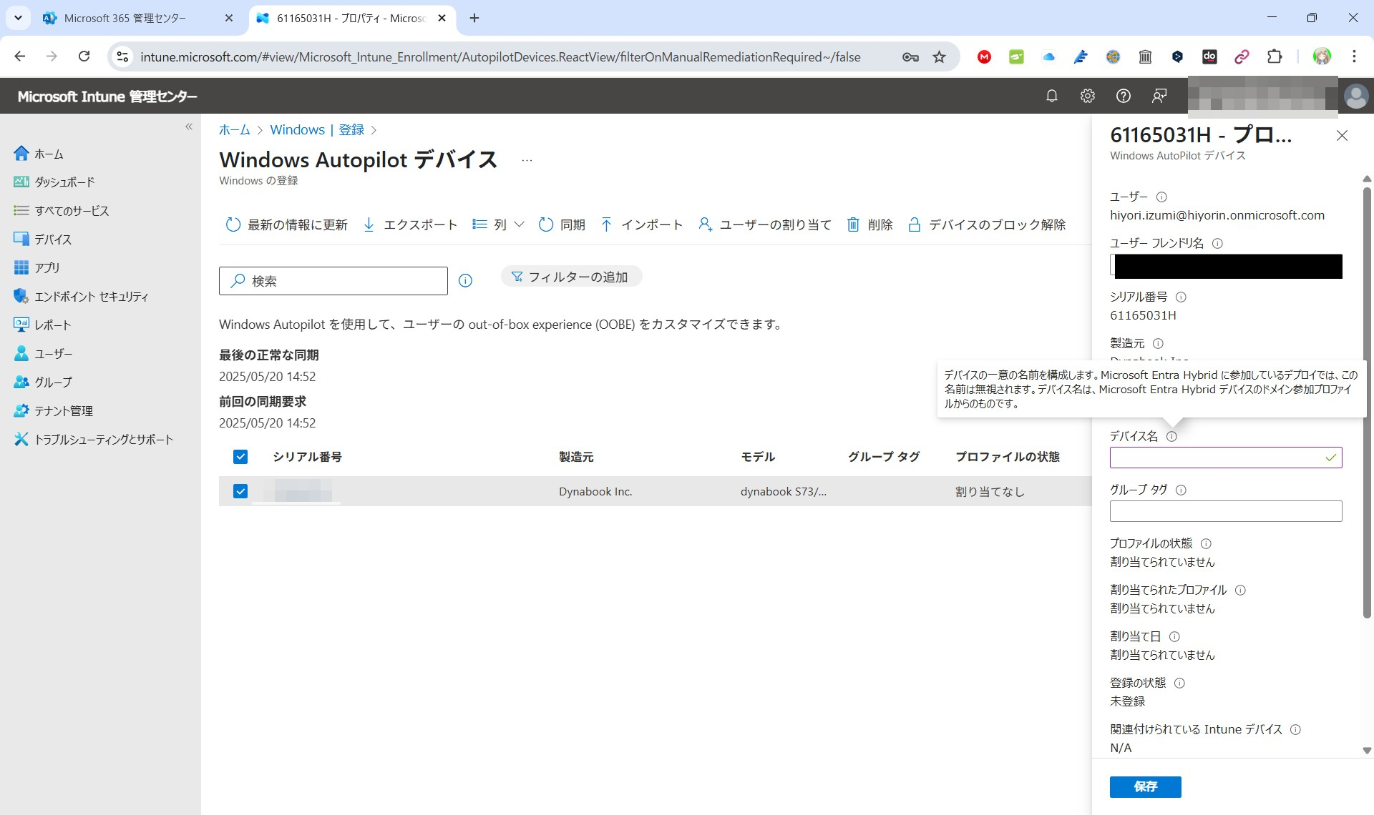Open the account avatar in header
The image size is (1374, 815).
[1355, 96]
